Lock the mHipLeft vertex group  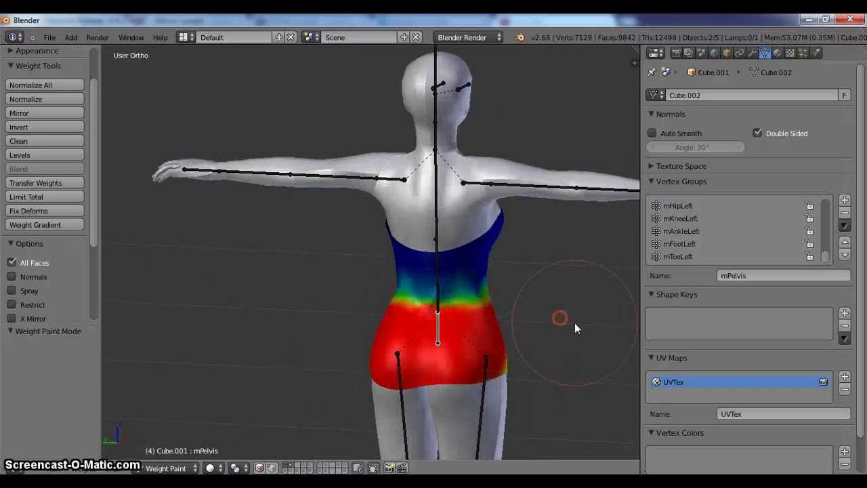pyautogui.click(x=809, y=205)
